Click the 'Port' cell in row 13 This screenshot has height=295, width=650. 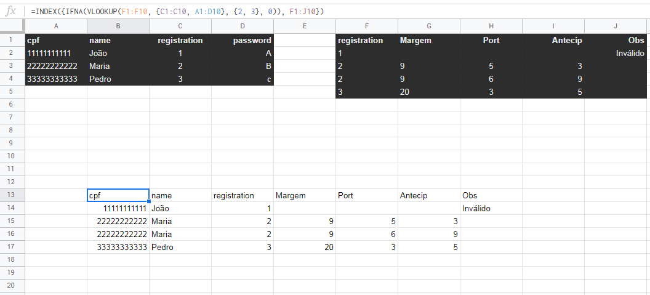367,195
